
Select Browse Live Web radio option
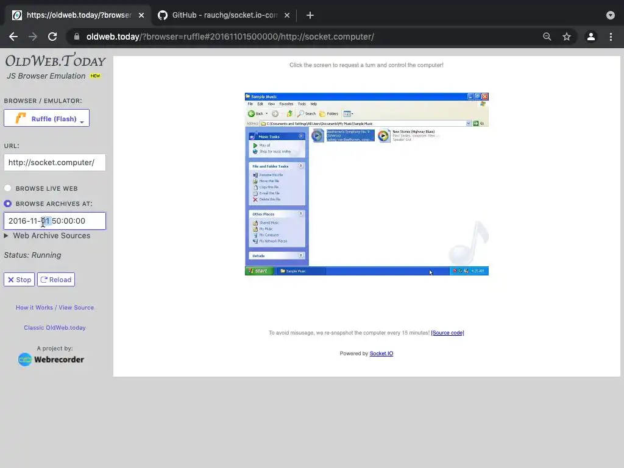pos(7,188)
